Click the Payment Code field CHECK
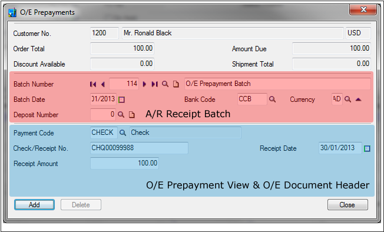Screen dimensions: 384x232 (x=104, y=132)
